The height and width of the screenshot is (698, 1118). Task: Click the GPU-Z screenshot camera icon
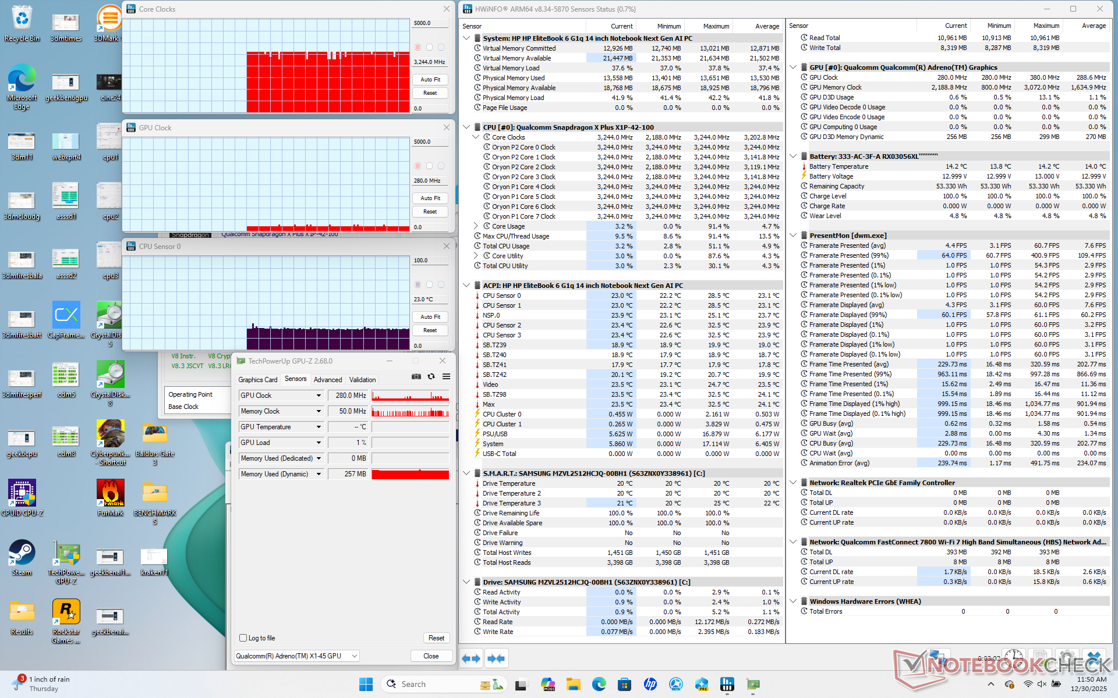pos(416,376)
